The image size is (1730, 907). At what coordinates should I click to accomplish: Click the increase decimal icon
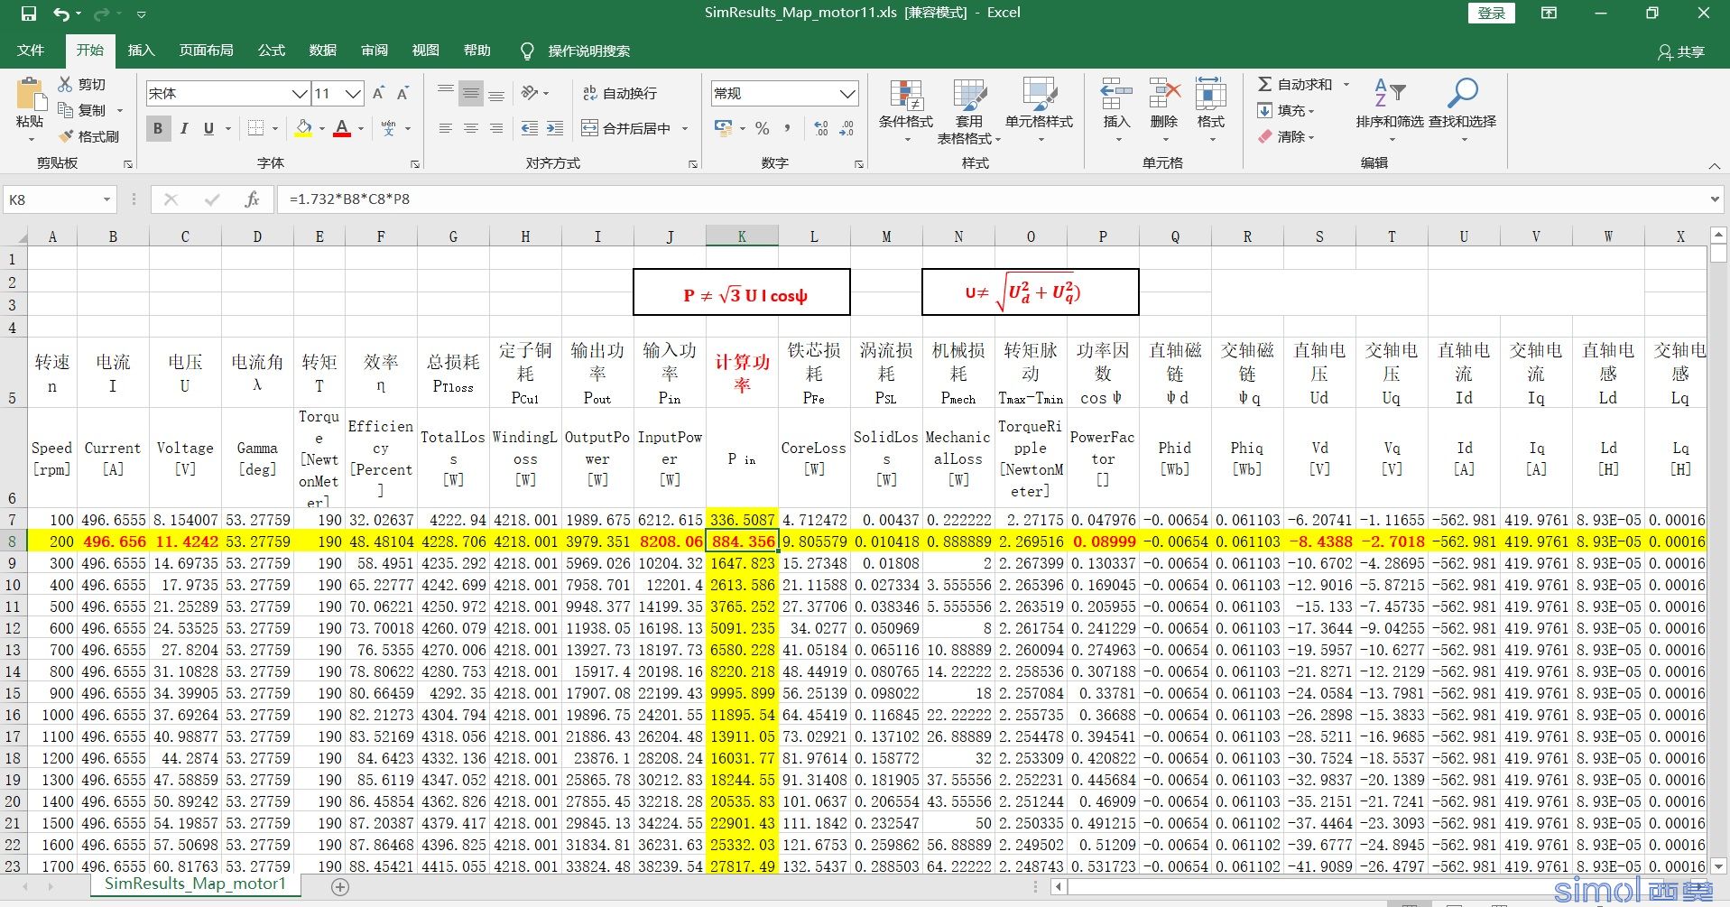tap(821, 128)
